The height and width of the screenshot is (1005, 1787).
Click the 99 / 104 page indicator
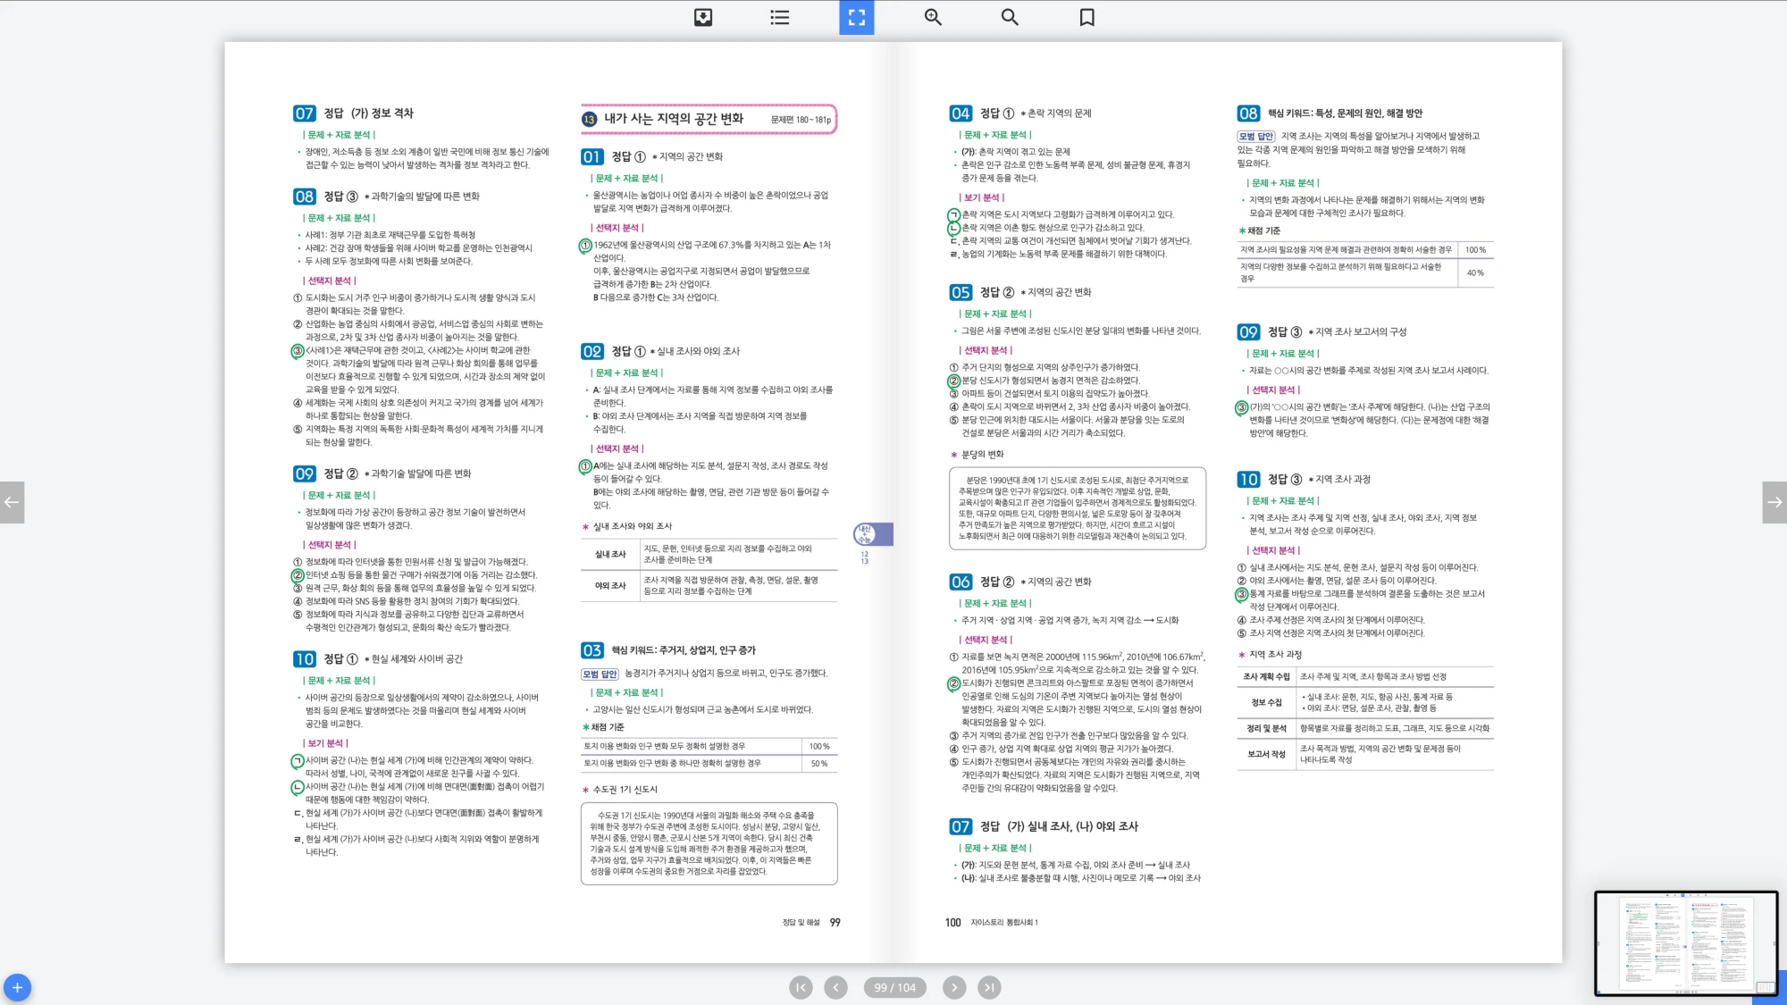[x=894, y=987]
